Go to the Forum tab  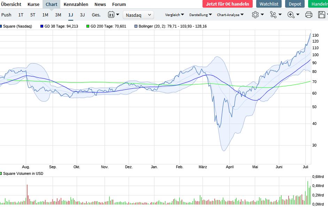[119, 4]
